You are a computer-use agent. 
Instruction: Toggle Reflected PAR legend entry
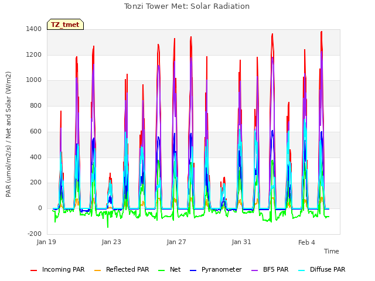122,269
